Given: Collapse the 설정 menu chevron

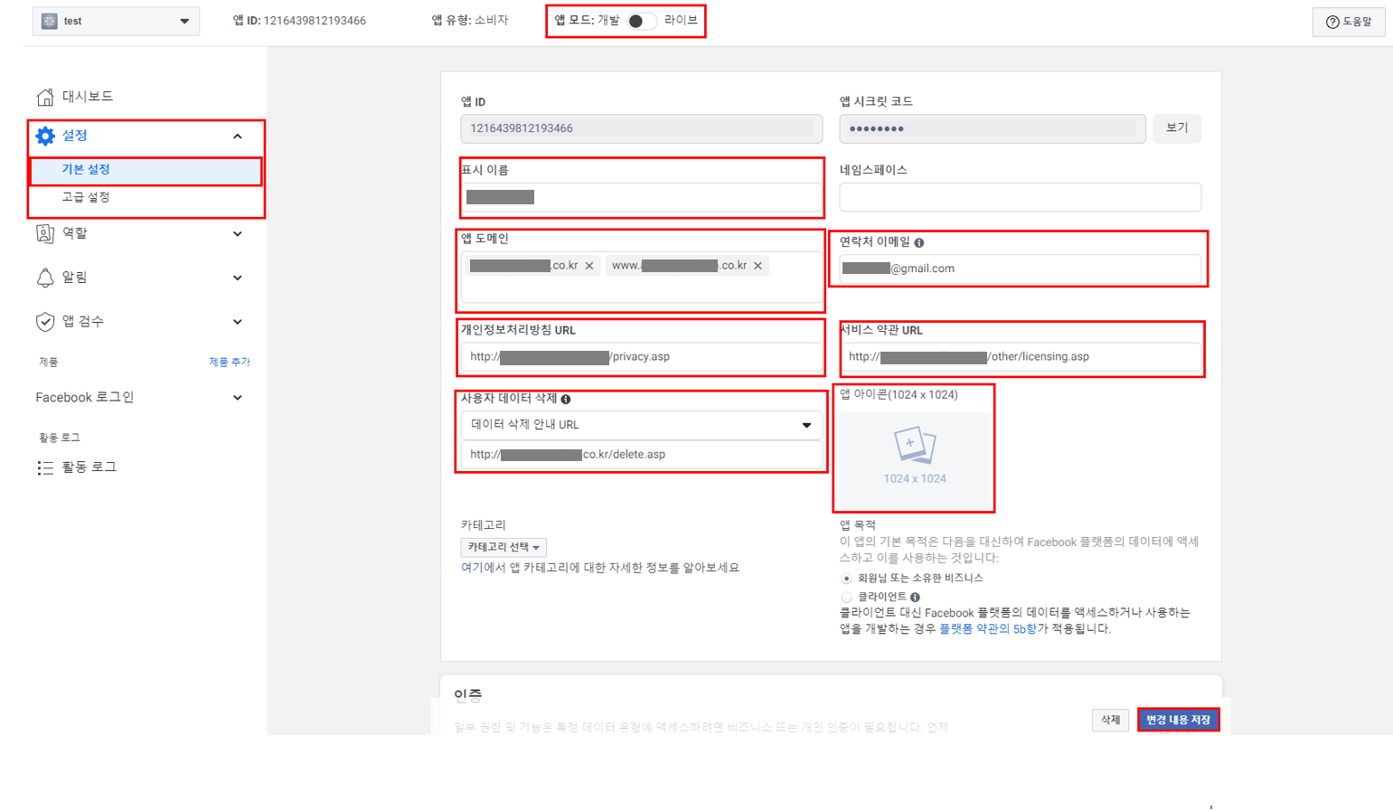Looking at the screenshot, I should [238, 137].
